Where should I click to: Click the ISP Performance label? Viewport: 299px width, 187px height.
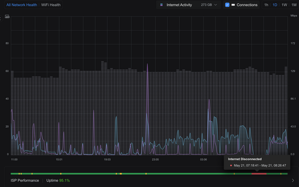coord(25,181)
